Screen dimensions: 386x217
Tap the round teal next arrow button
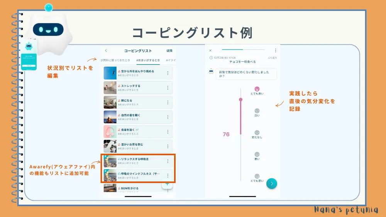pos(271,183)
